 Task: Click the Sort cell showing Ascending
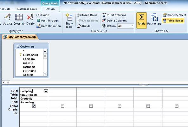click(x=34, y=102)
